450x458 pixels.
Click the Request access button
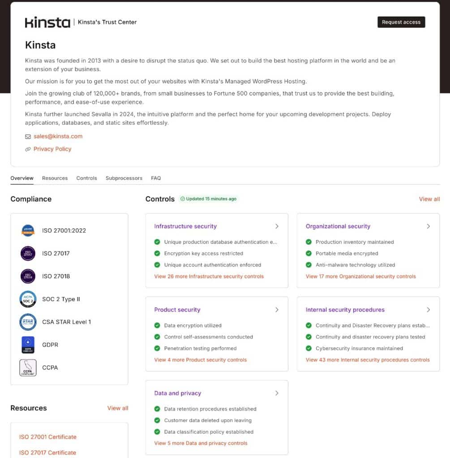click(401, 22)
